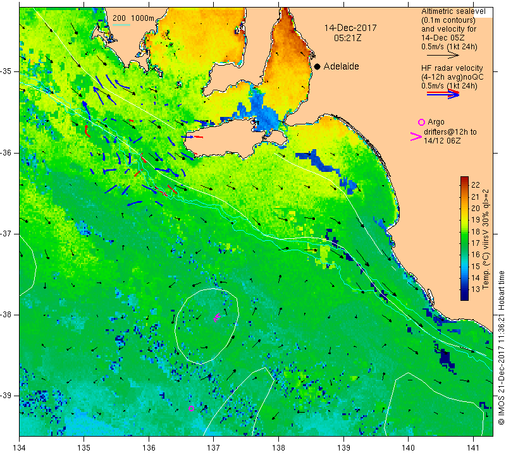Click the black altimetric velocity legend arrow
Screen dimensions: 506x455
(443, 56)
